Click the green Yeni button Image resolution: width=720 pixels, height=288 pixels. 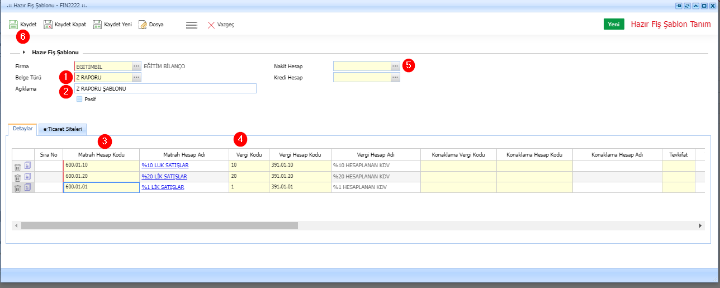coord(614,25)
